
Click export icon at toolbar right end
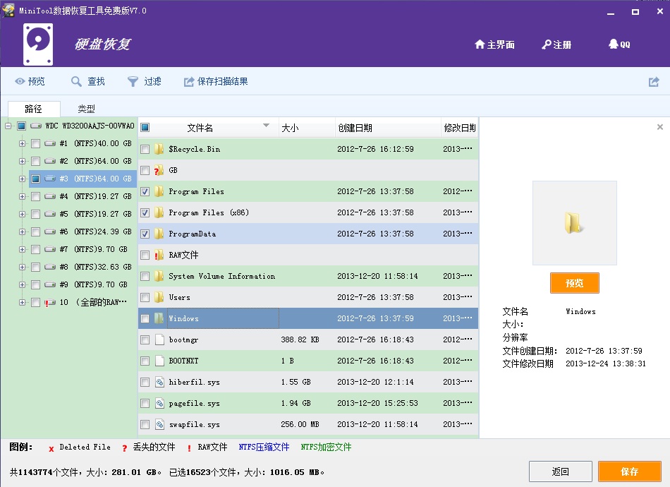click(654, 82)
